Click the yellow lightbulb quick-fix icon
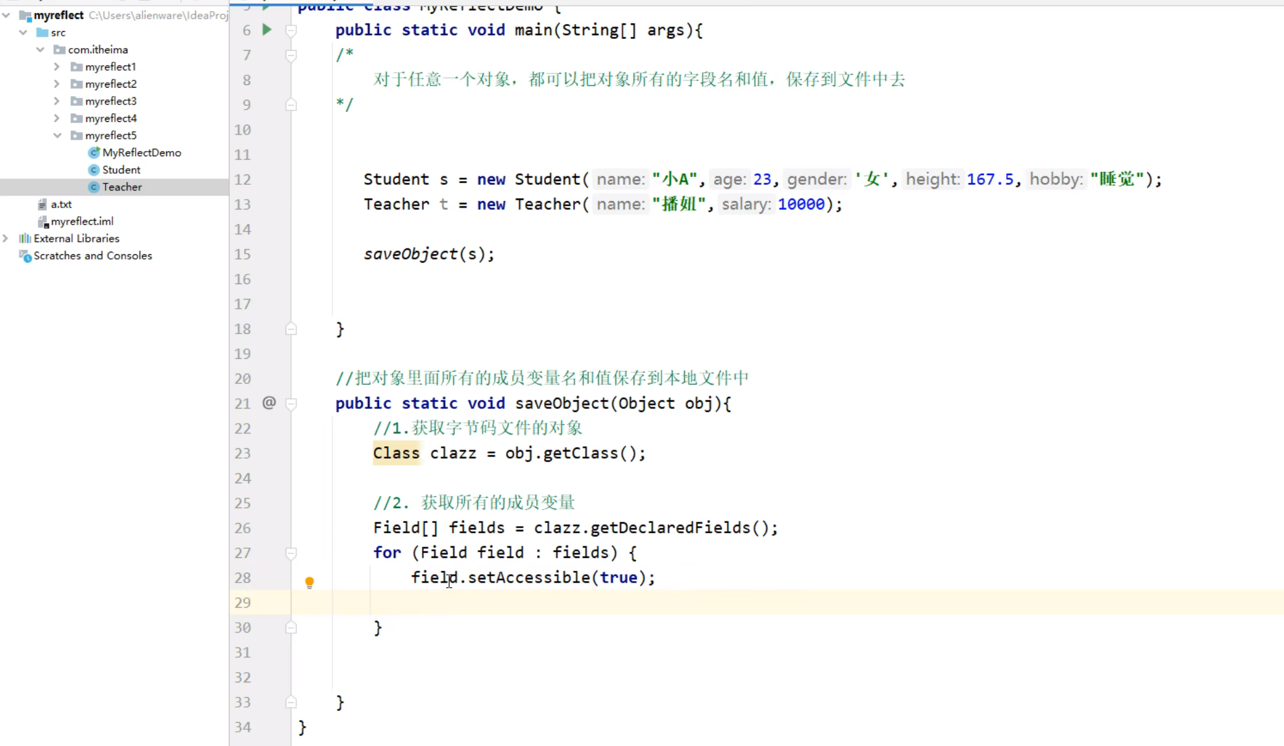Screen dimensions: 1284x746 [310, 582]
